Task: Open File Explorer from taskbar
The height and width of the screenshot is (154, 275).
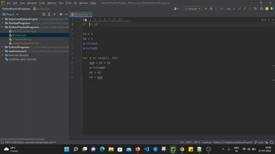Action: 111,149
